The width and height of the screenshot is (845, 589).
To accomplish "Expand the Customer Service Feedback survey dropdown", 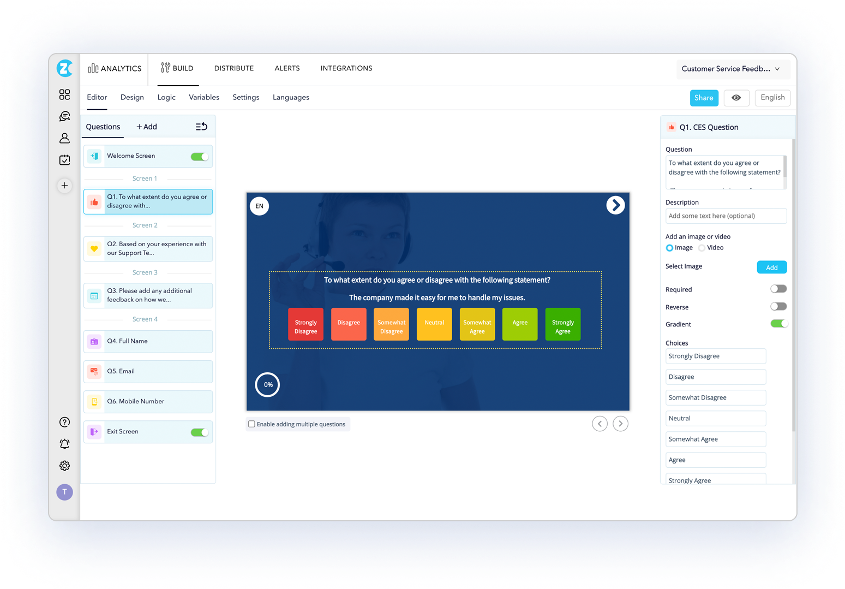I will coord(730,69).
